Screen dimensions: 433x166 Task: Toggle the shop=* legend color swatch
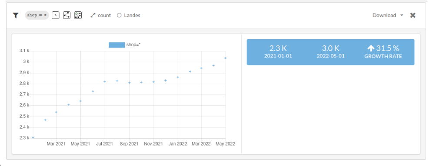tap(117, 45)
